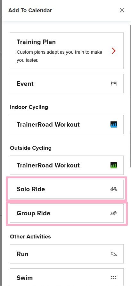
Task: Click the checkered flag Event icon
Action: [x=114, y=84]
